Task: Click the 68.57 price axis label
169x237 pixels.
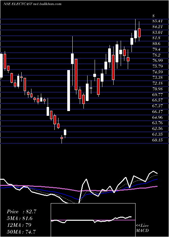Action: click(x=158, y=100)
